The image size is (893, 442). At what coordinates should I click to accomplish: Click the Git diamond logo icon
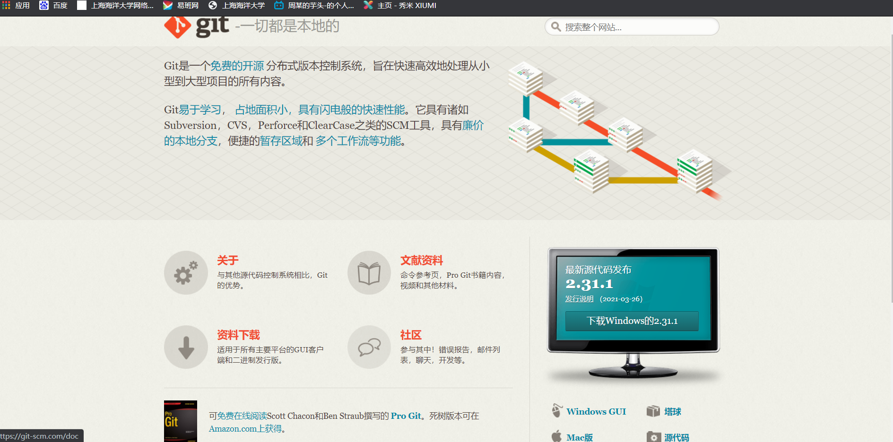tap(177, 27)
